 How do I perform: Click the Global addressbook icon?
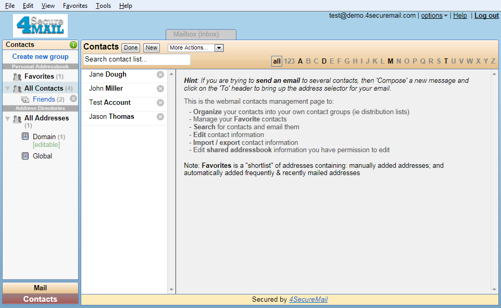25,156
